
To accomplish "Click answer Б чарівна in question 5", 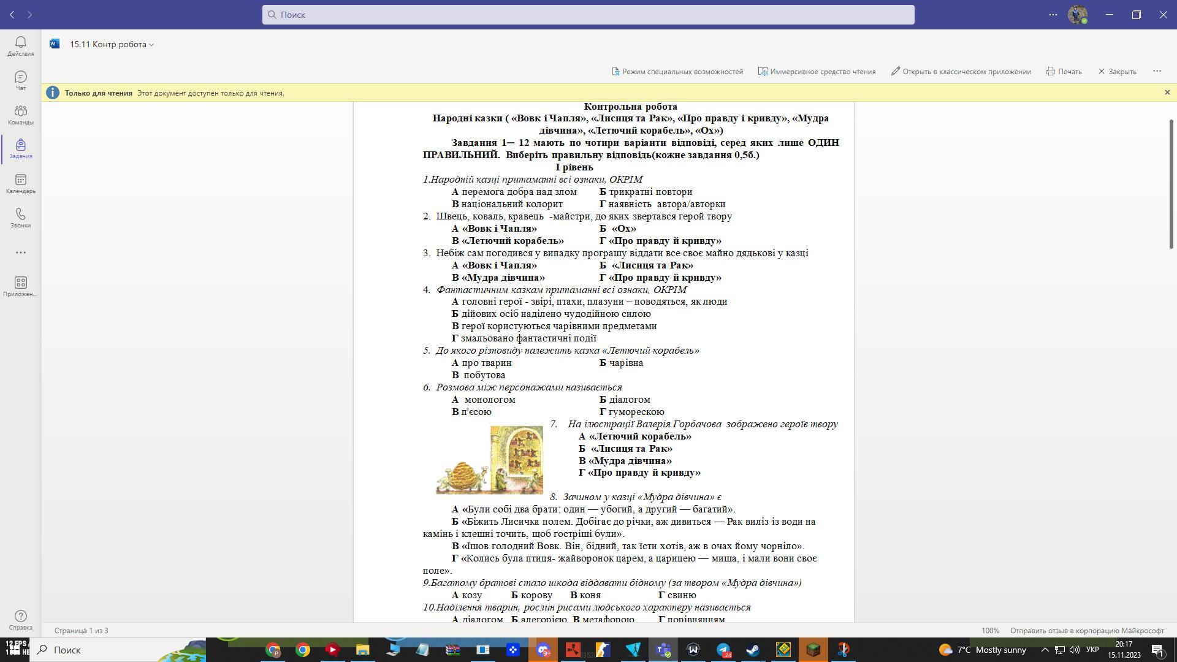I will coord(621,363).
